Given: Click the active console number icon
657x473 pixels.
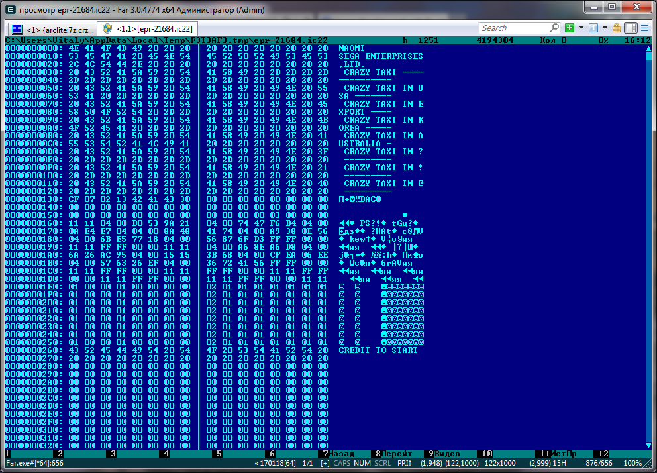Looking at the screenshot, I should click(x=593, y=28).
